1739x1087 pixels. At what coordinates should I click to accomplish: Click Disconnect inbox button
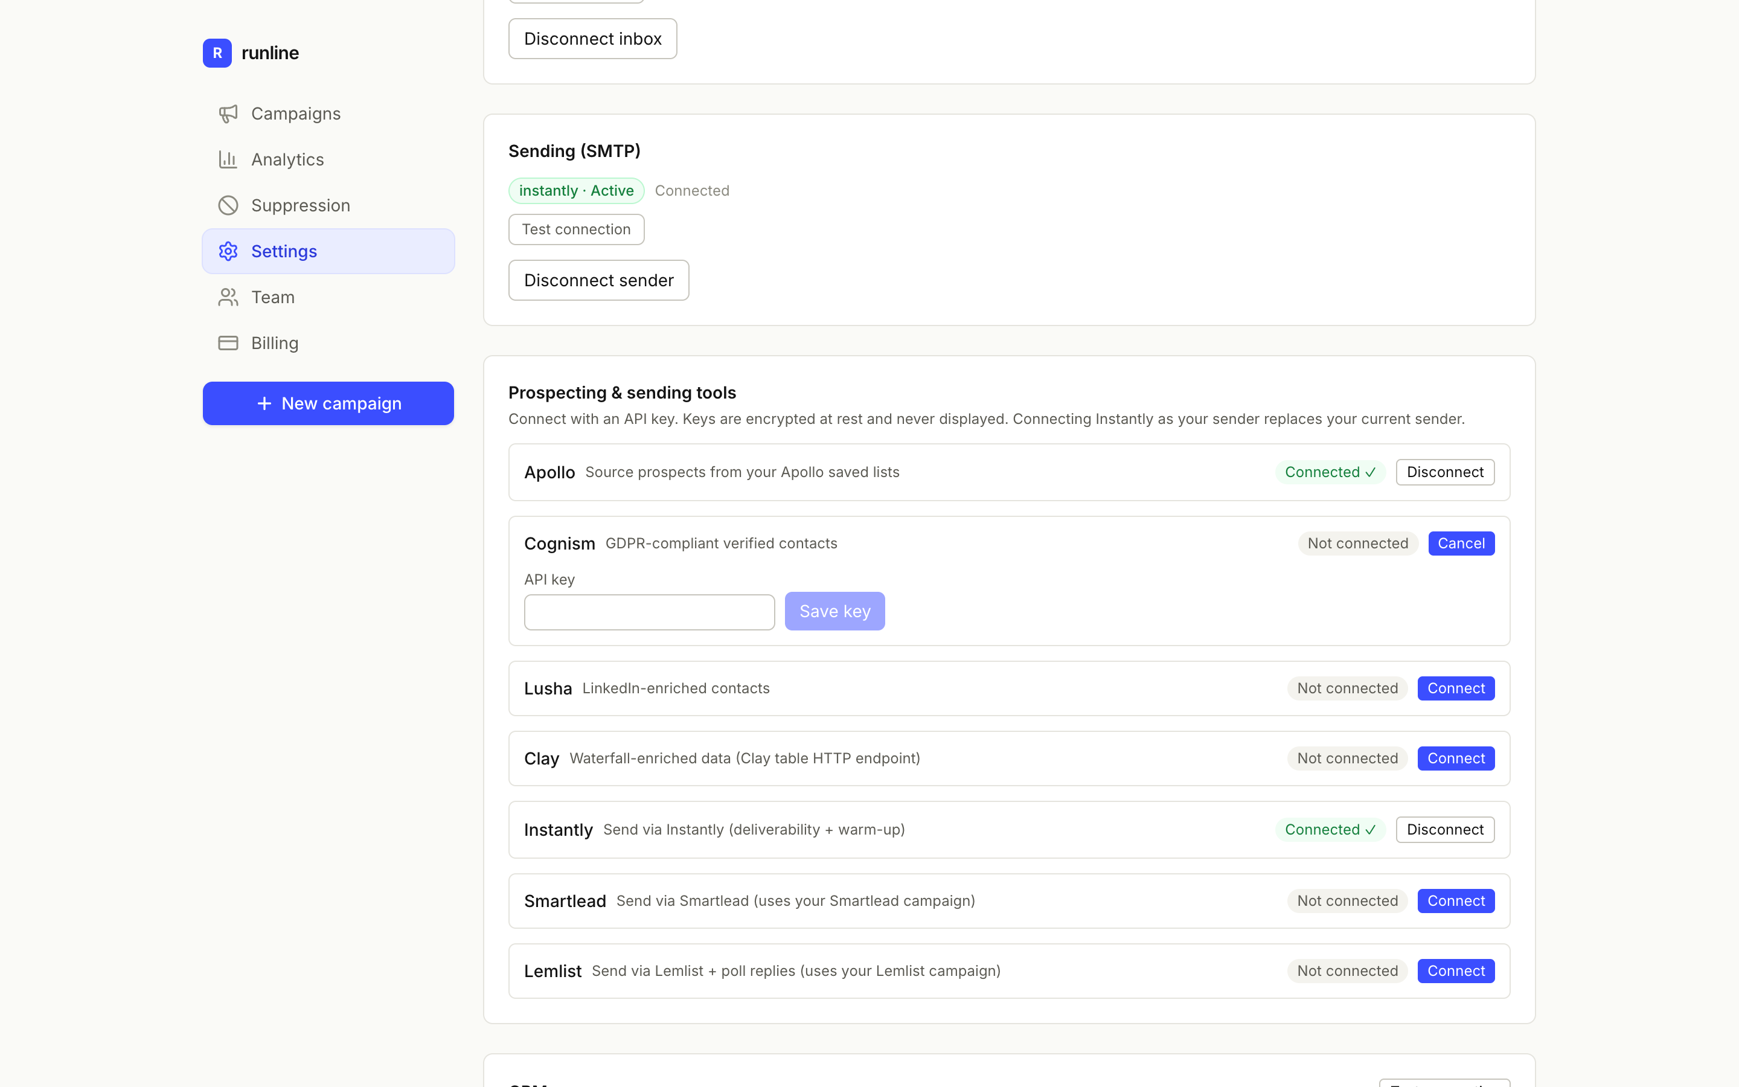[593, 39]
